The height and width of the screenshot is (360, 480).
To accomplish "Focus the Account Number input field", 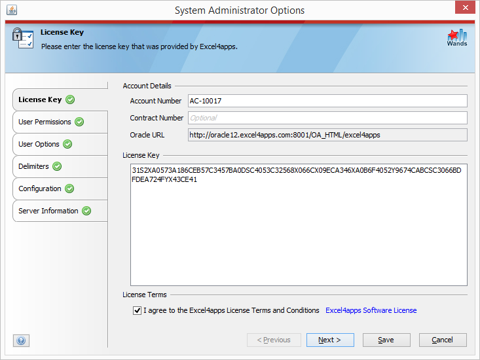I will (x=327, y=101).
